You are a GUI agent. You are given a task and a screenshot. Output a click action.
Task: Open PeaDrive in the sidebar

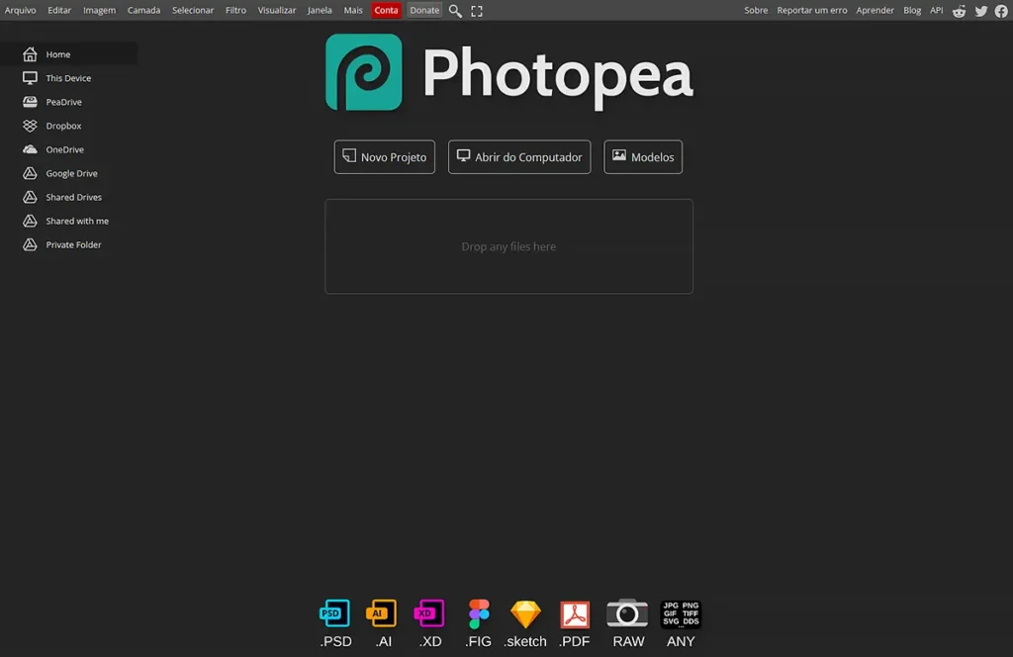tap(68, 102)
